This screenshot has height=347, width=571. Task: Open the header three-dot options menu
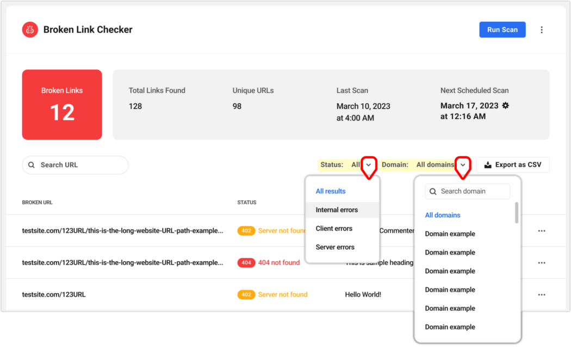click(542, 30)
